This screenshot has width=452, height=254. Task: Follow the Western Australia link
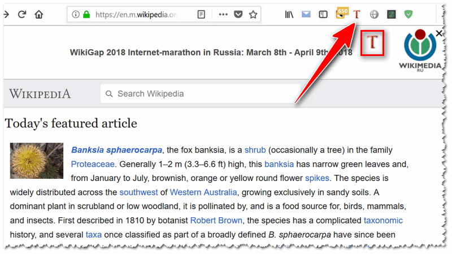[203, 192]
